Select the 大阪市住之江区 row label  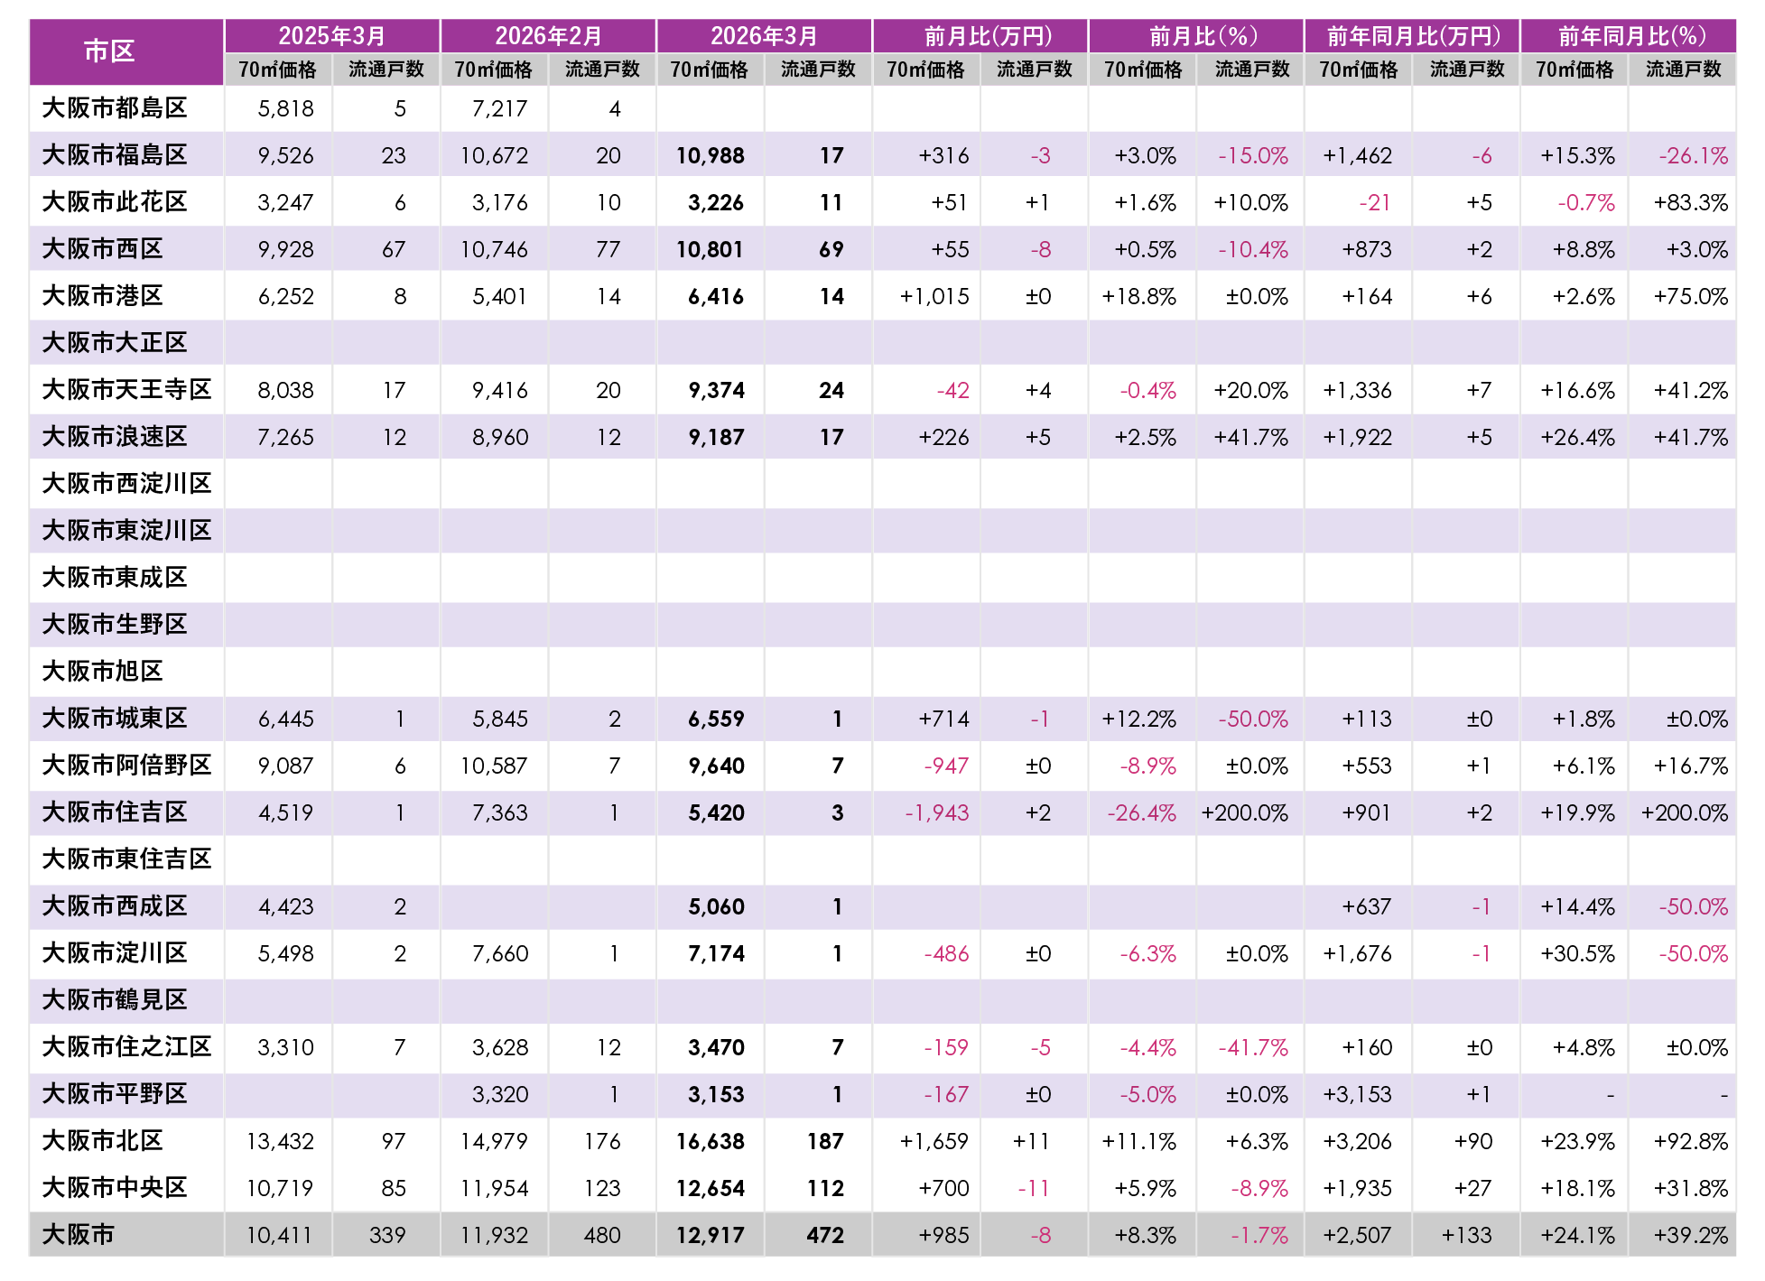126,1047
